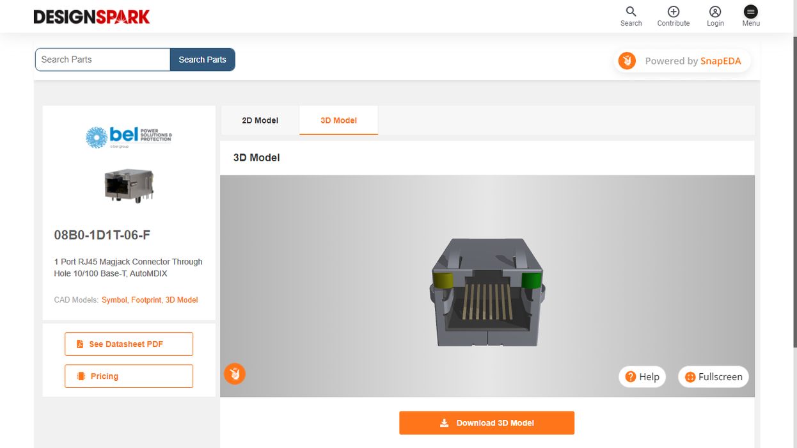Click the pricing chip icon
This screenshot has width=797, height=448.
click(81, 376)
